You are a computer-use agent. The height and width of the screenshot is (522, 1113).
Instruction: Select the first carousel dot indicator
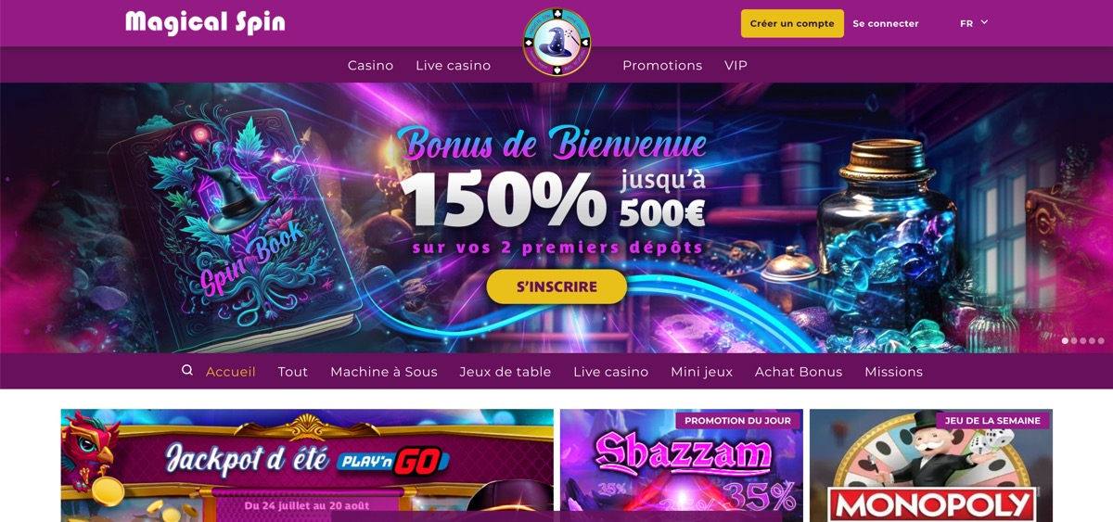[x=1065, y=341]
